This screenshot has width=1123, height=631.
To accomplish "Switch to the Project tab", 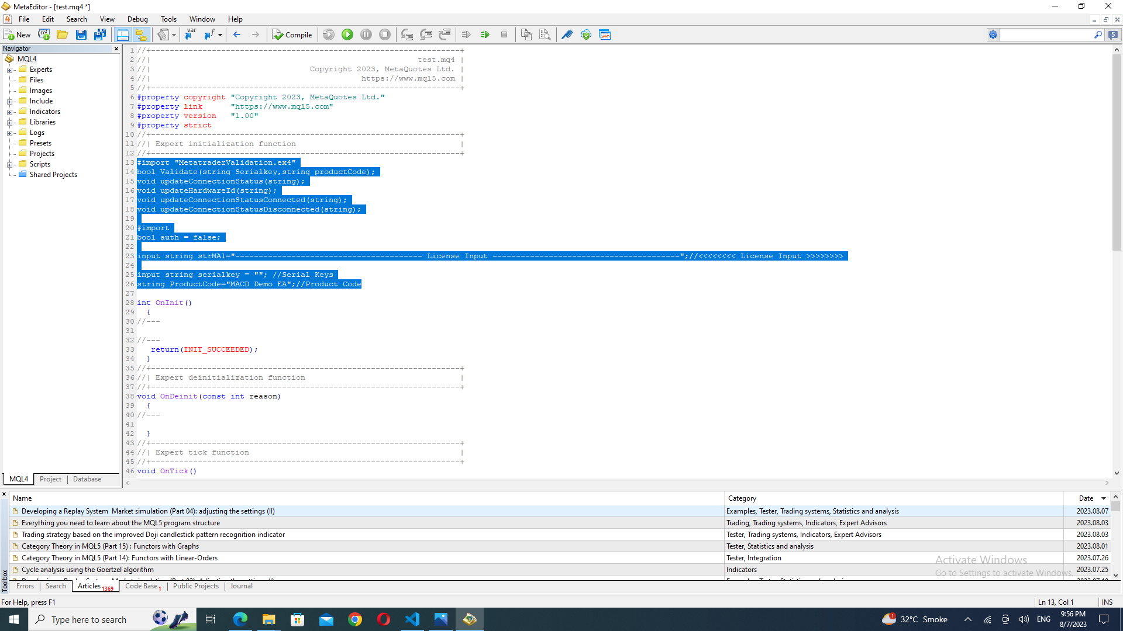I will tap(50, 479).
